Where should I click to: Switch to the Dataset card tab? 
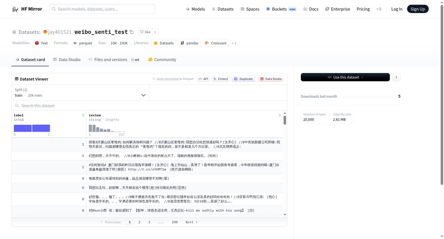tap(30, 60)
